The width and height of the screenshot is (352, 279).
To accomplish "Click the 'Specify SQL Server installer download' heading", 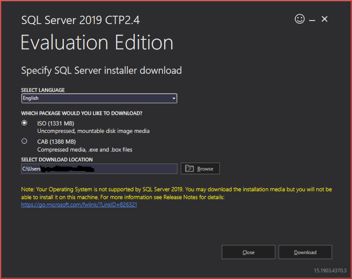I will pos(102,71).
